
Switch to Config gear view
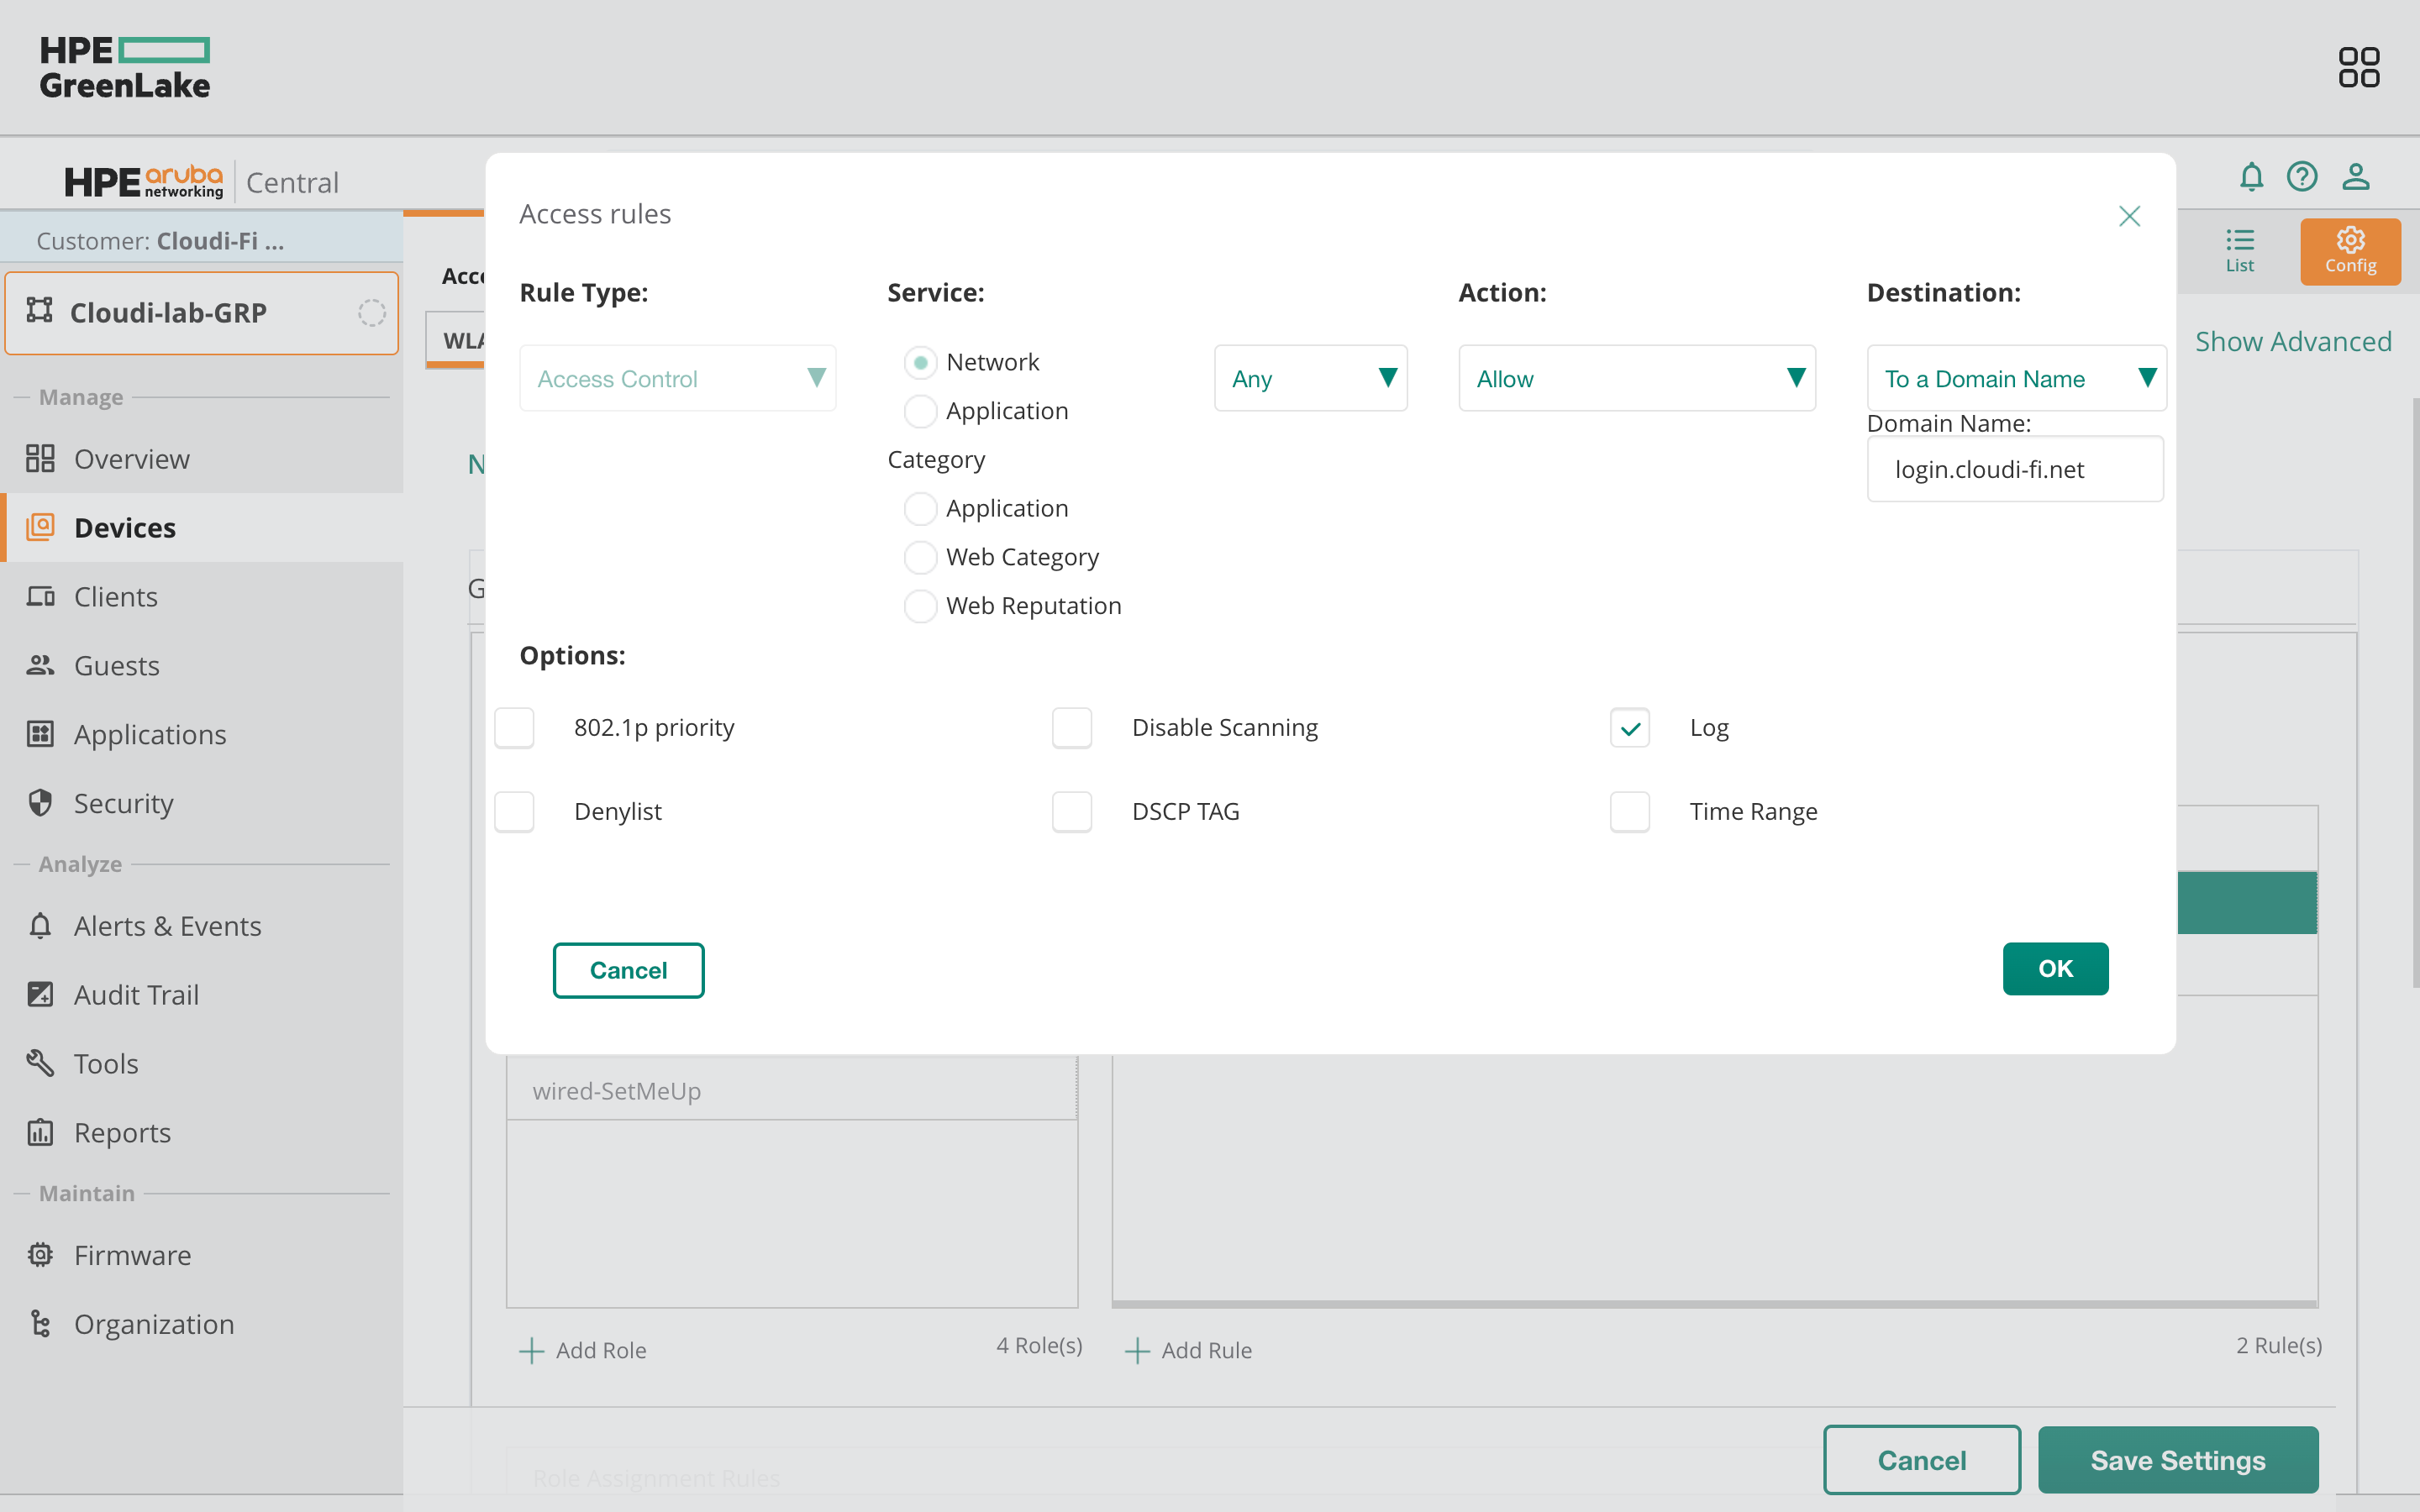pyautogui.click(x=2349, y=251)
